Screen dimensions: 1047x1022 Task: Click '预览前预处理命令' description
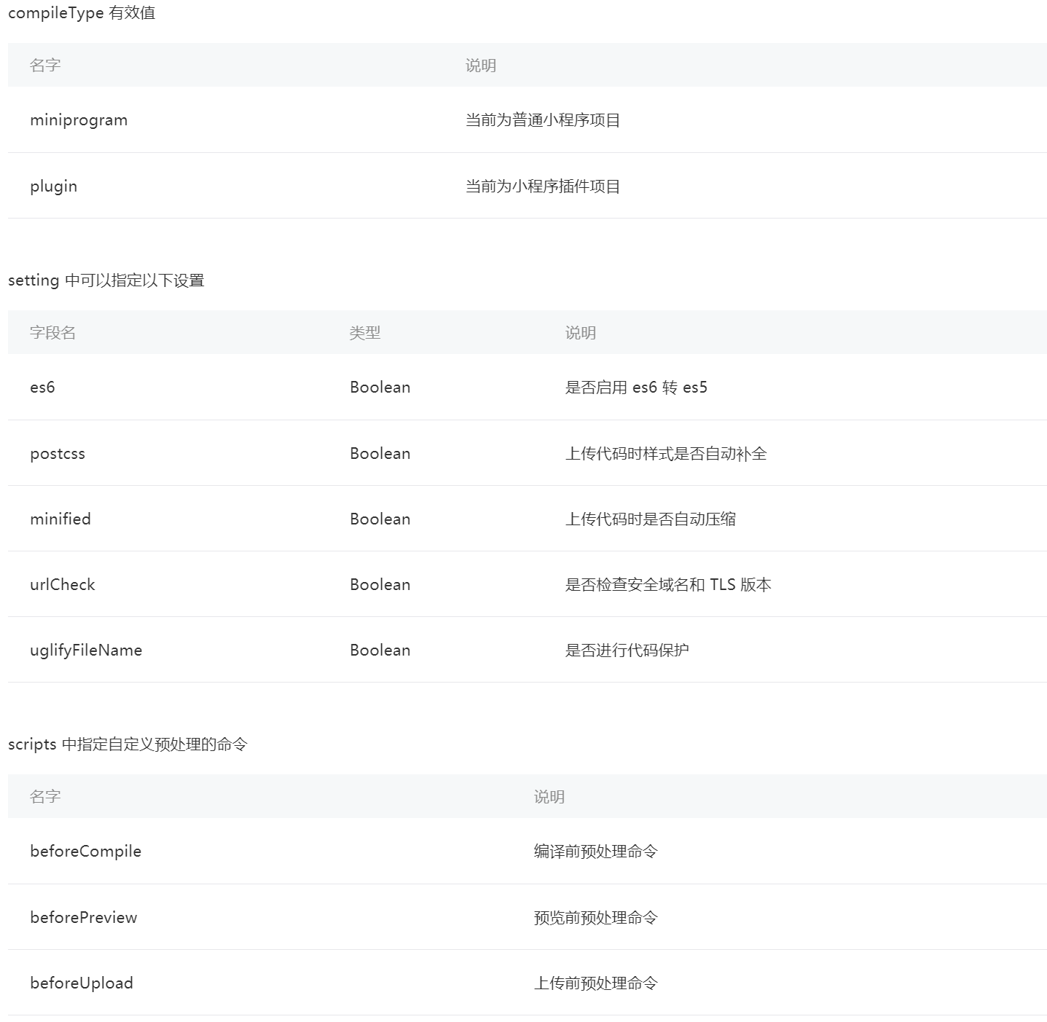tap(596, 918)
